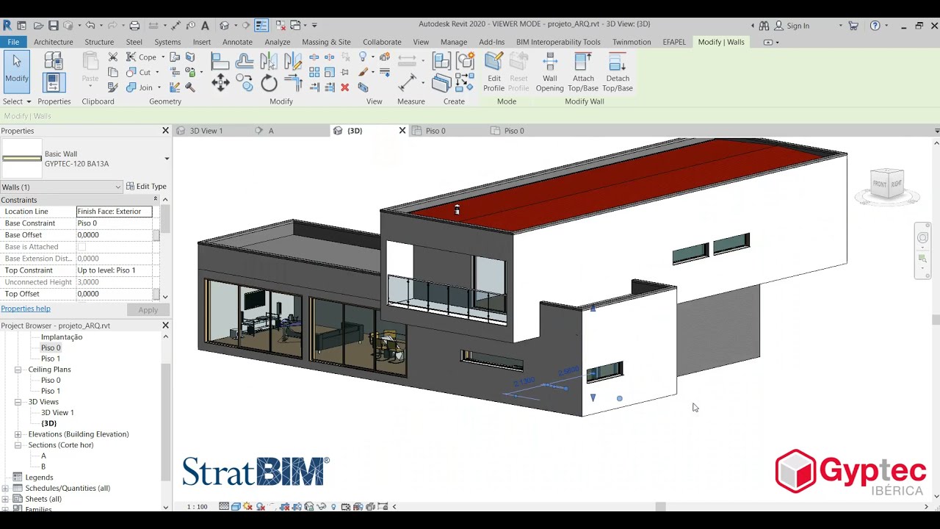Click Edit Profile in Mode panel

[493, 72]
